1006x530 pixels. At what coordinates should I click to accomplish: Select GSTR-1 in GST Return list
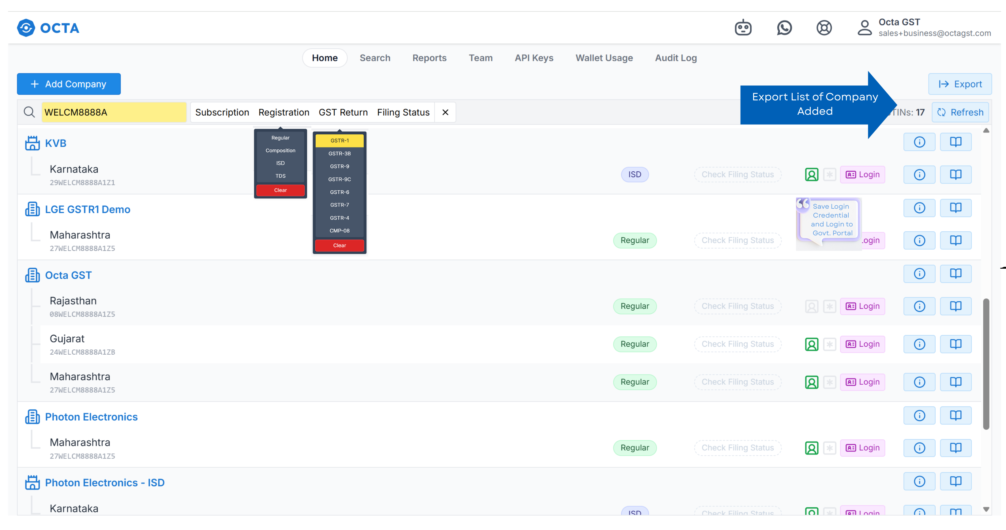coord(340,140)
